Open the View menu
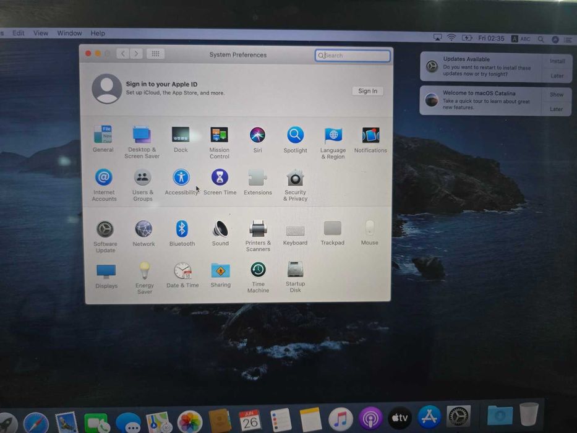Viewport: 577px width, 433px height. click(40, 33)
